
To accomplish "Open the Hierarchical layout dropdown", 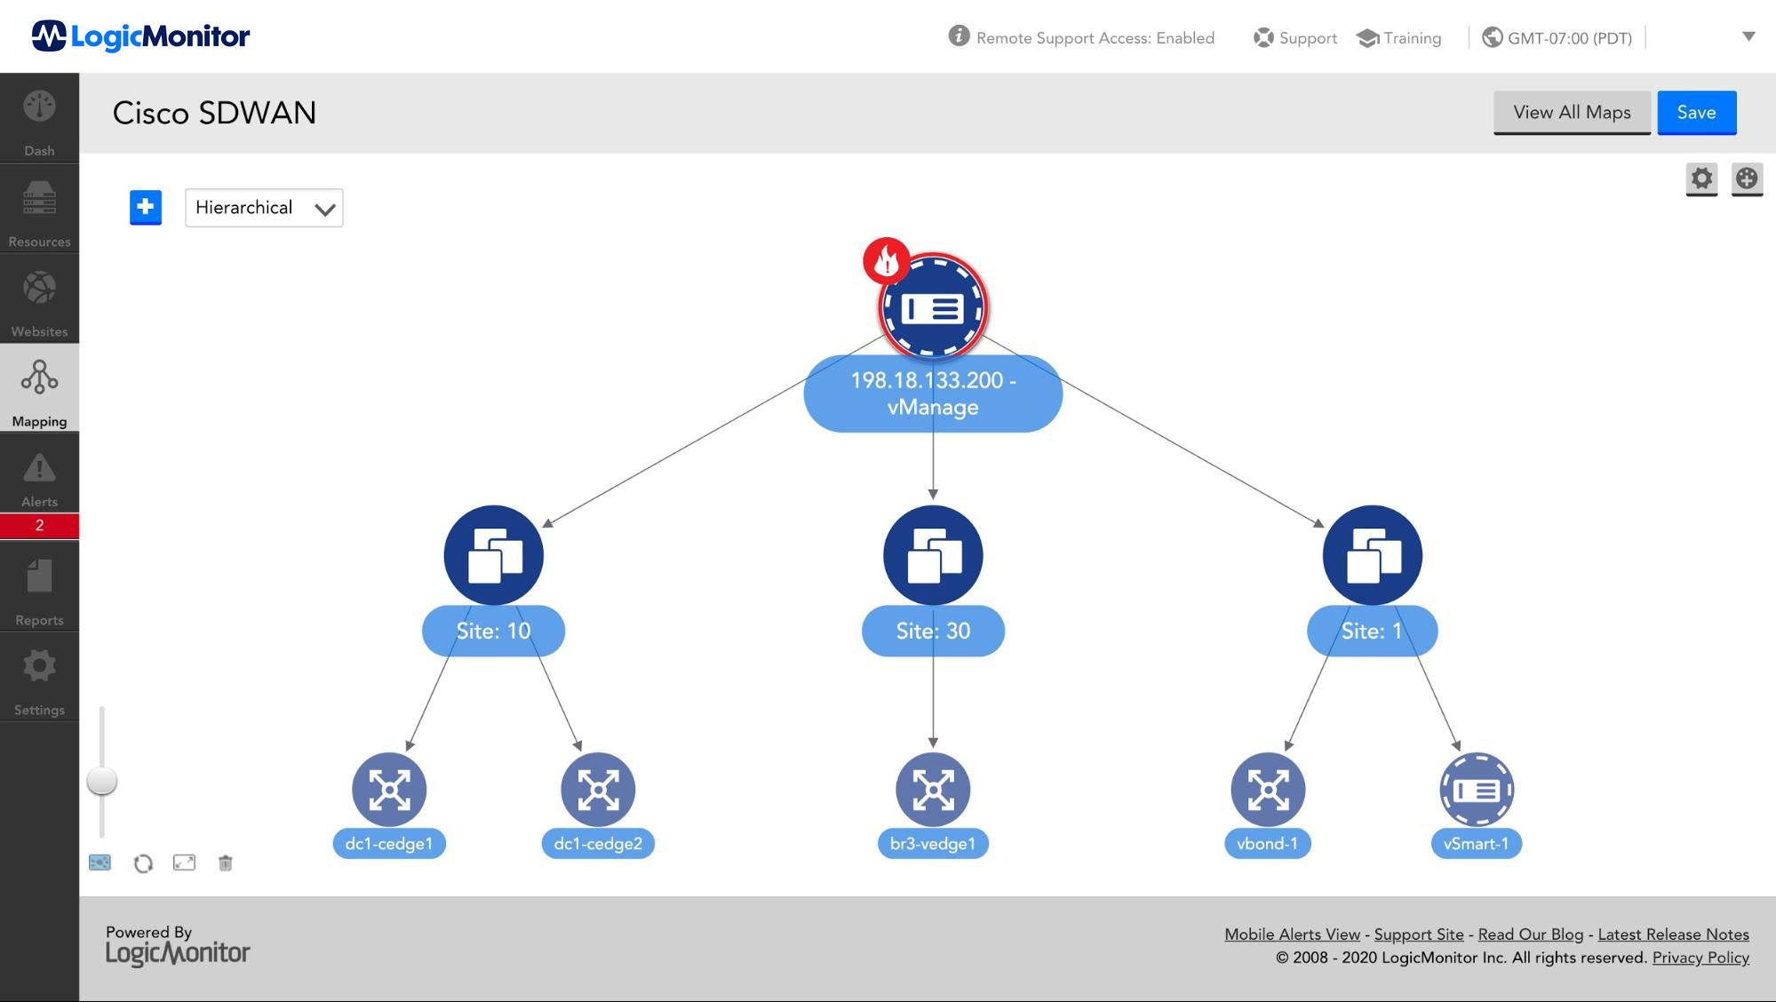I will pyautogui.click(x=264, y=208).
